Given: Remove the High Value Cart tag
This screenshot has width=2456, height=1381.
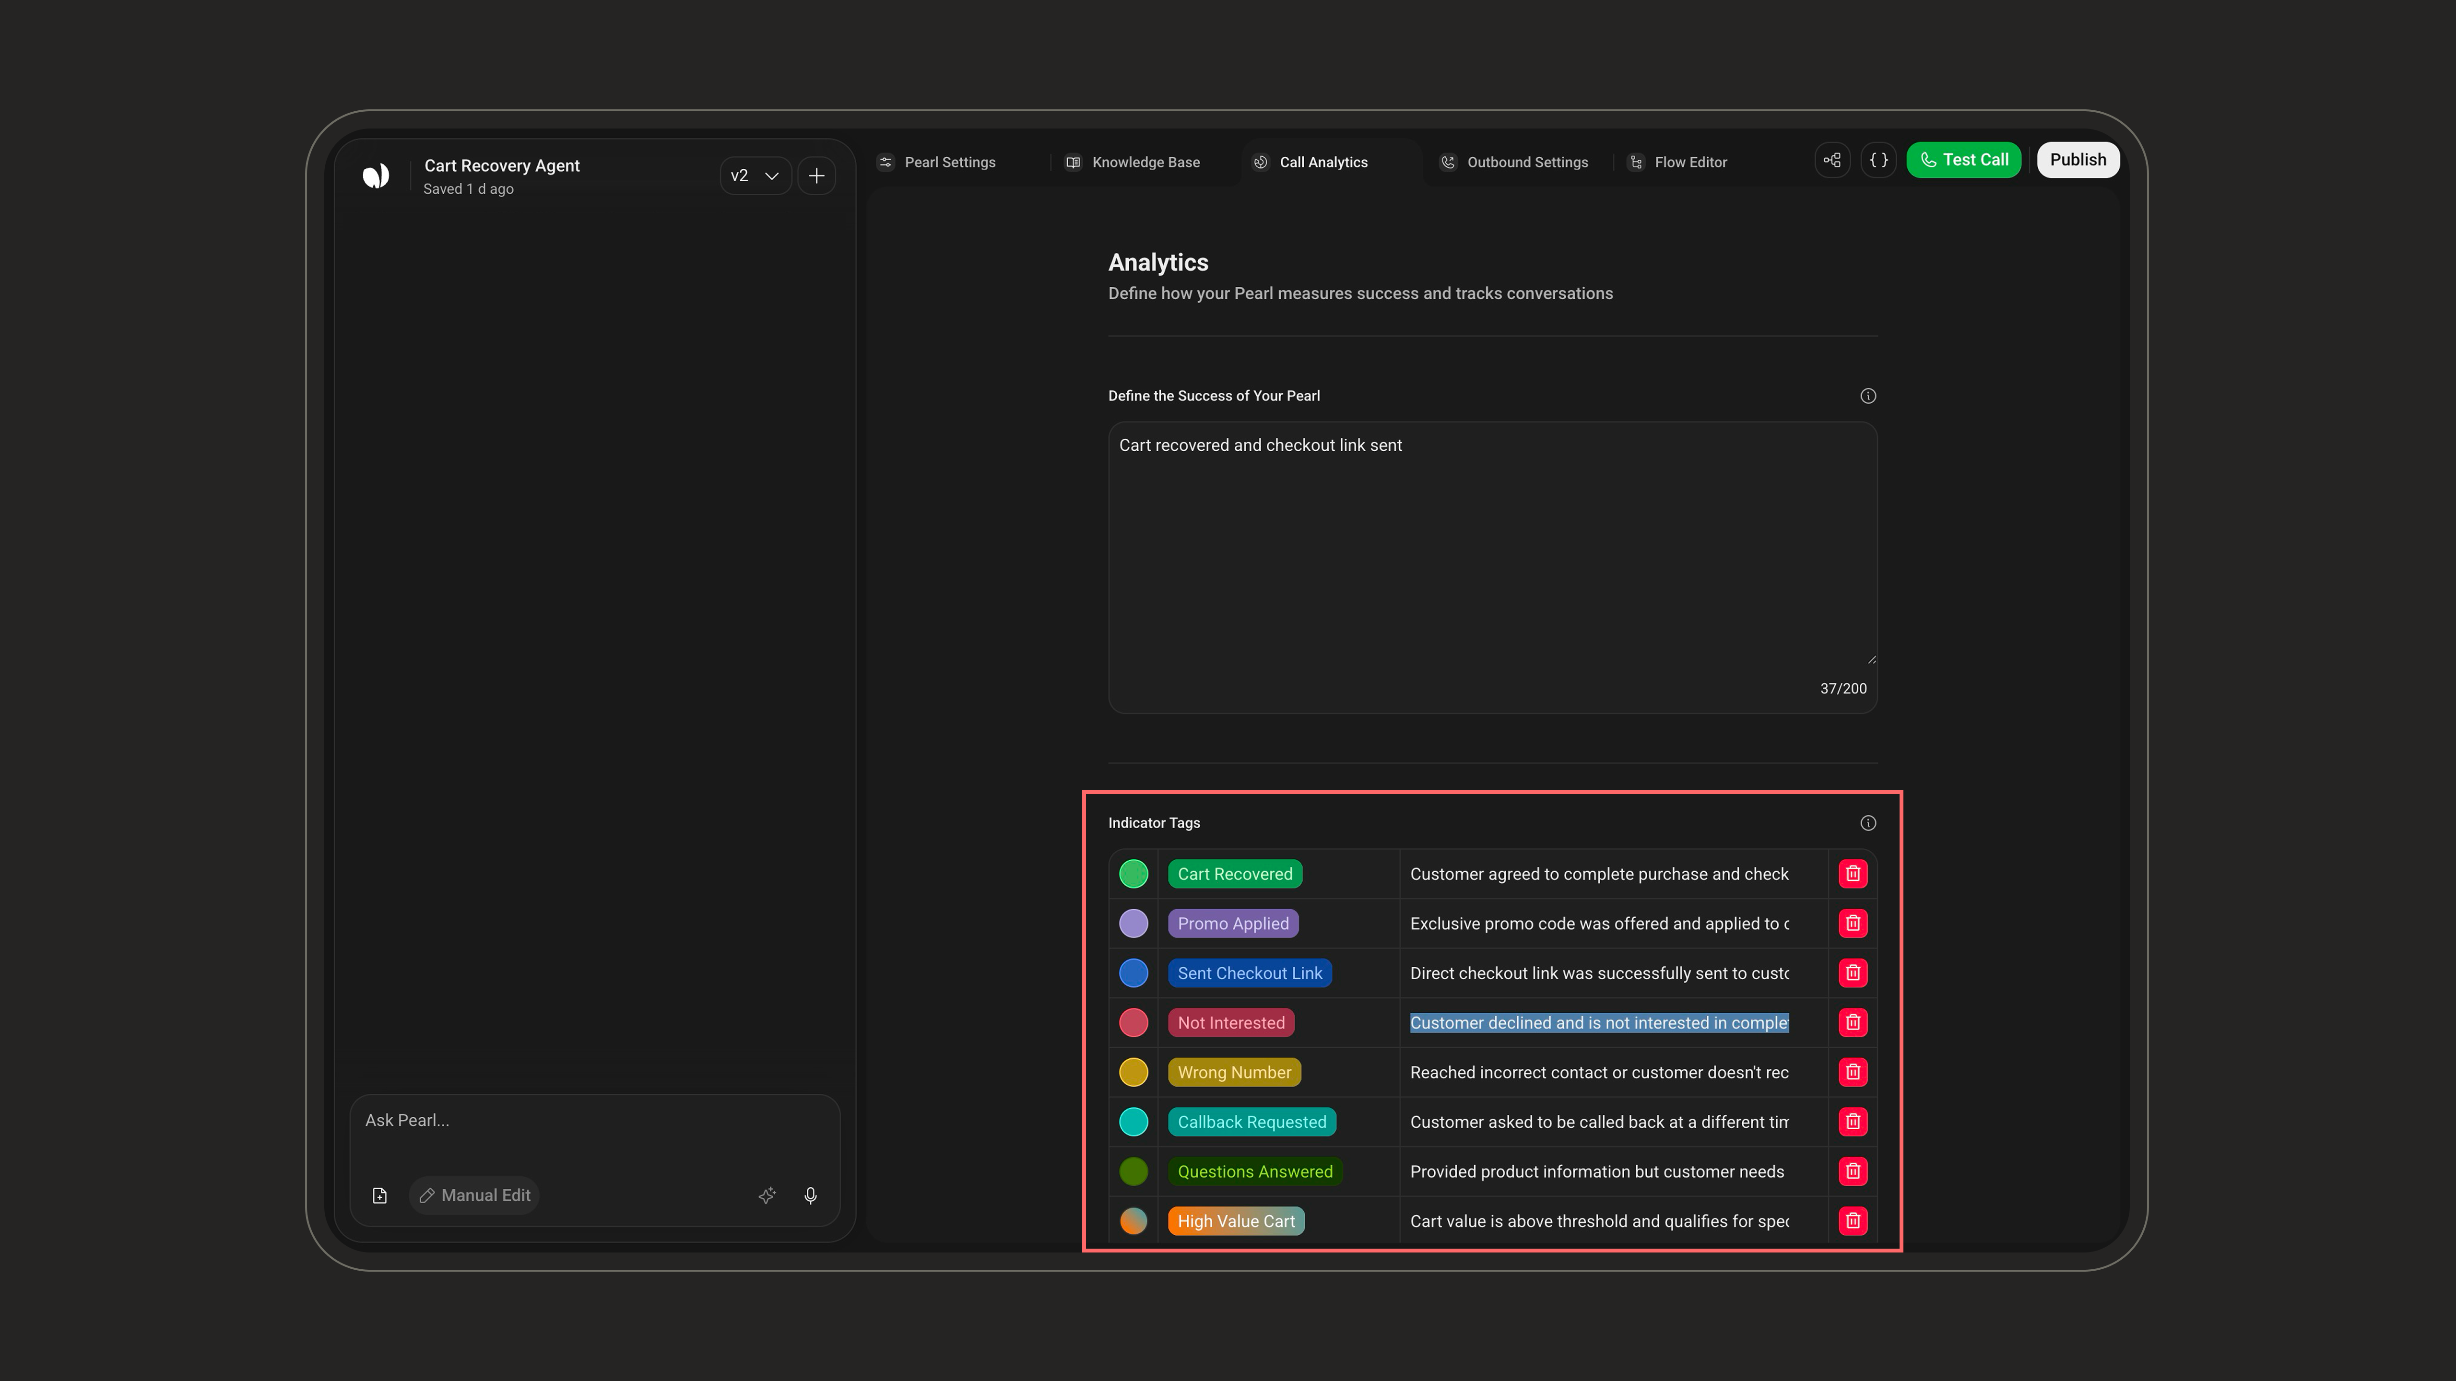Looking at the screenshot, I should pos(1853,1221).
